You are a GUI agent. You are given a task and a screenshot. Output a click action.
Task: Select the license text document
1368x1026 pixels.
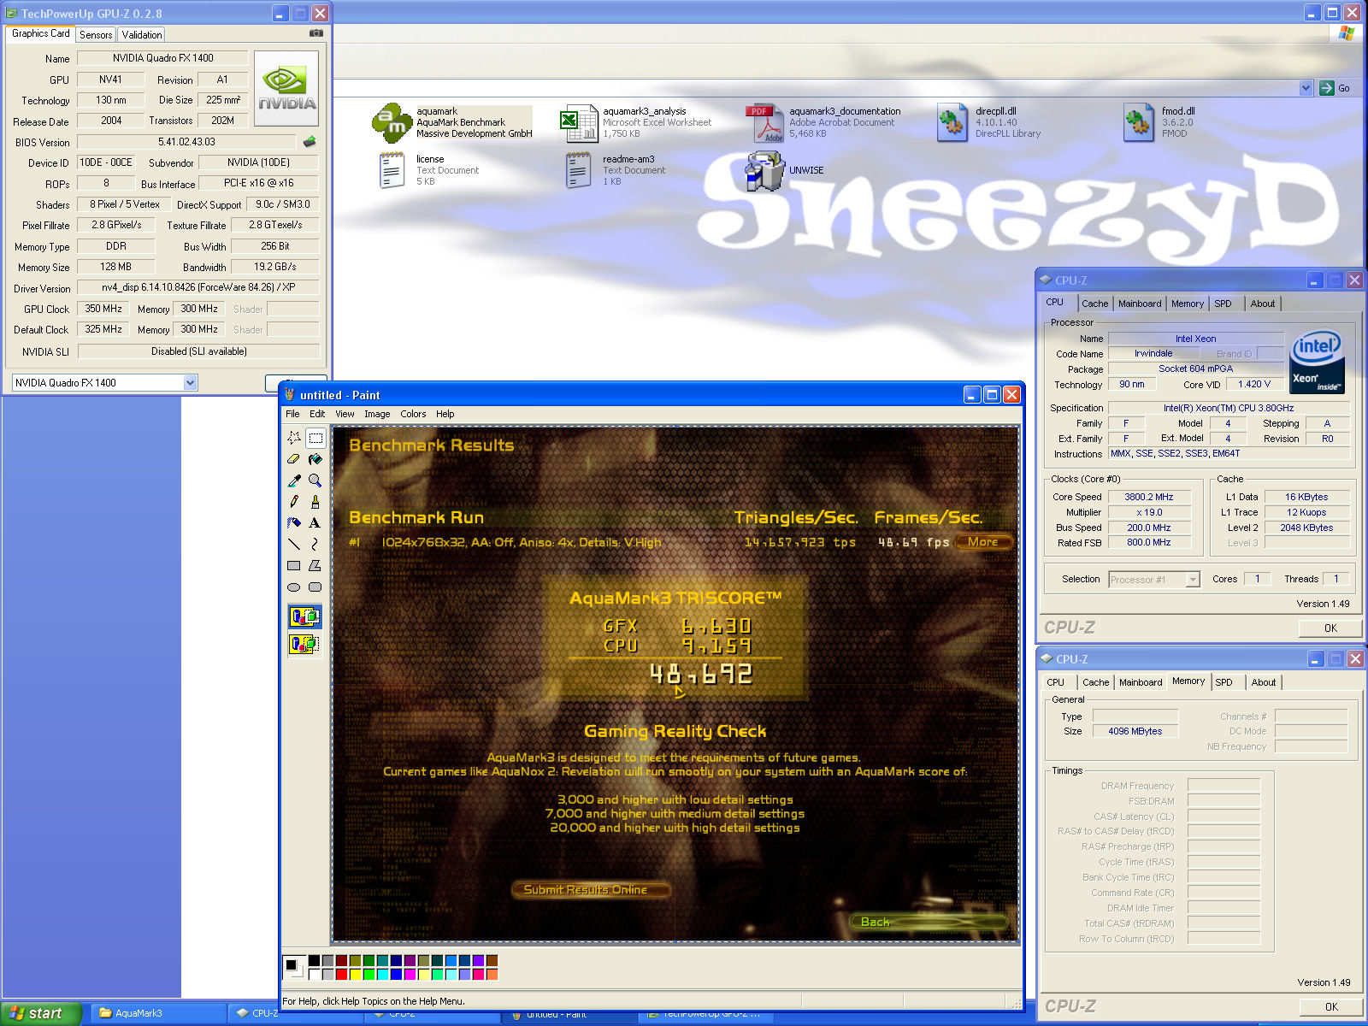[x=392, y=169]
